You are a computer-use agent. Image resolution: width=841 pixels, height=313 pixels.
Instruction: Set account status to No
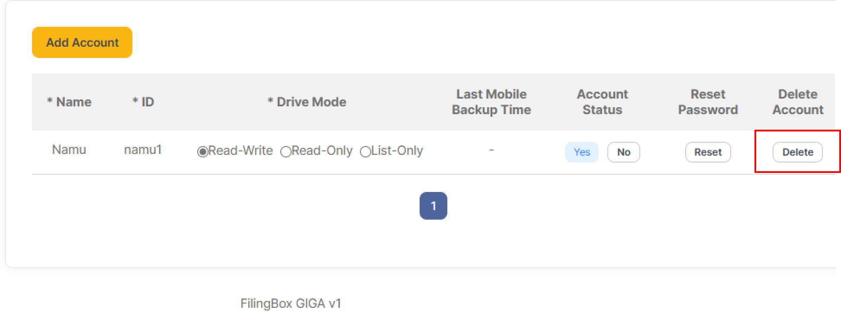tap(623, 152)
